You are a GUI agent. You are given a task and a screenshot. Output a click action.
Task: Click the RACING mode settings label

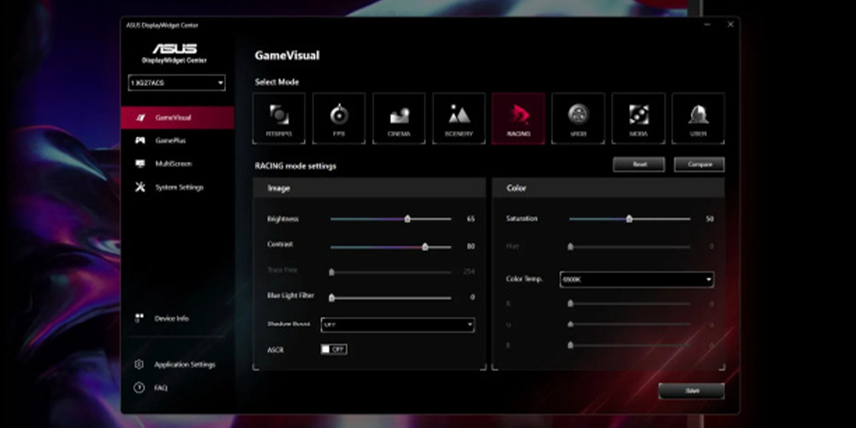(x=295, y=166)
